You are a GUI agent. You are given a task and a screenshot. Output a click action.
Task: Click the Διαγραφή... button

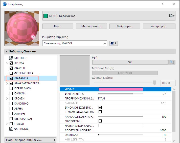point(159,26)
